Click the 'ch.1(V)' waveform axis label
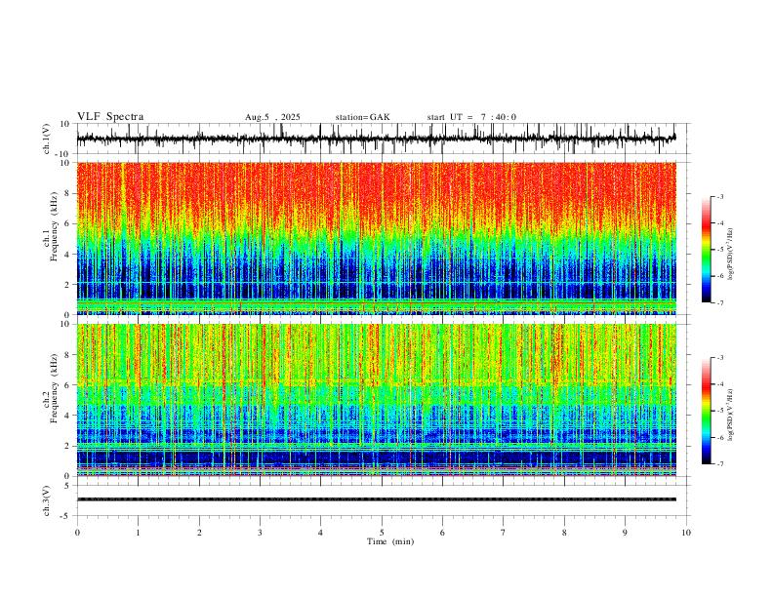This screenshot has height=597, width=773. tap(47, 139)
